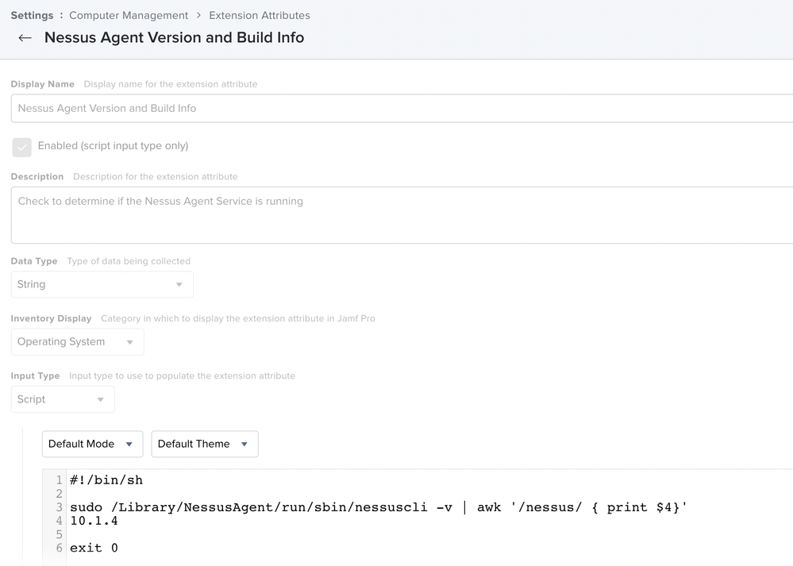Click the Inventory Display label
The height and width of the screenshot is (566, 793).
(x=51, y=318)
